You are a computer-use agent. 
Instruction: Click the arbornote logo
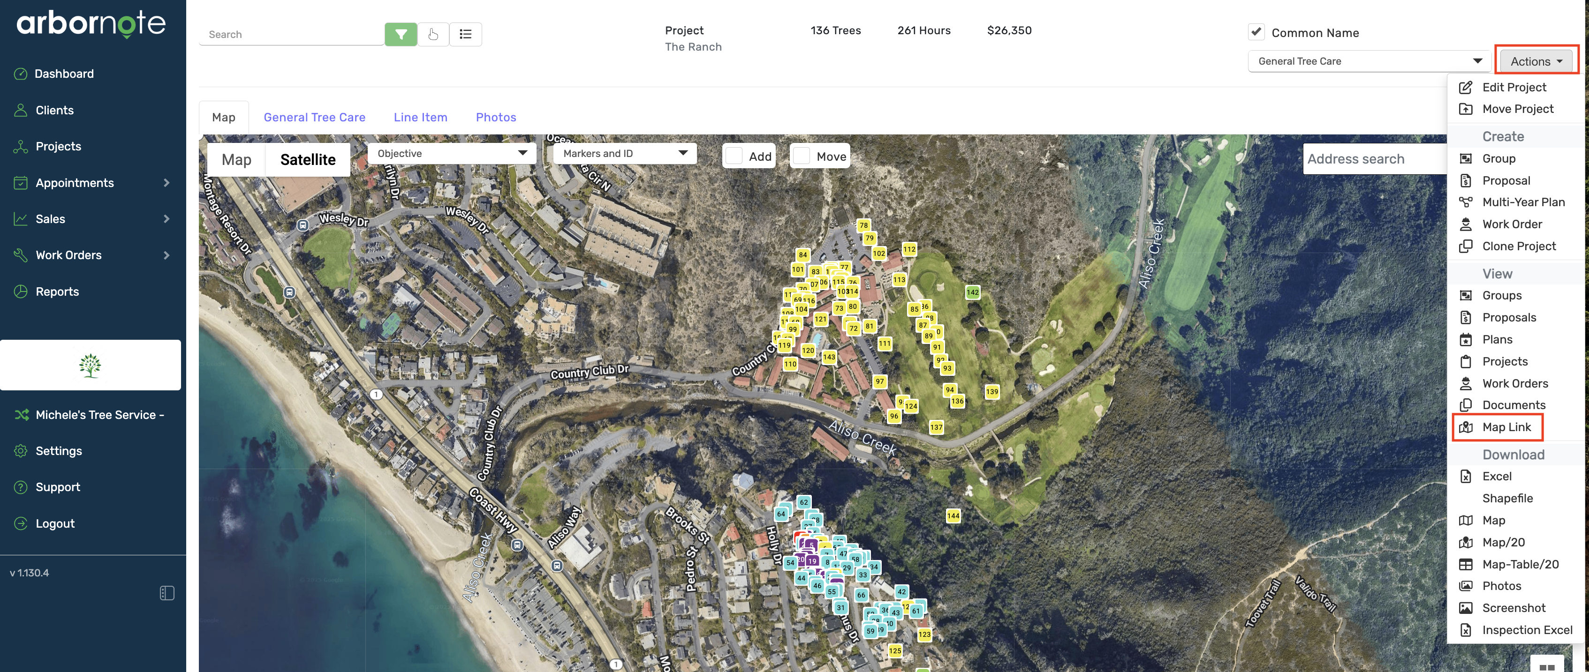click(x=91, y=24)
